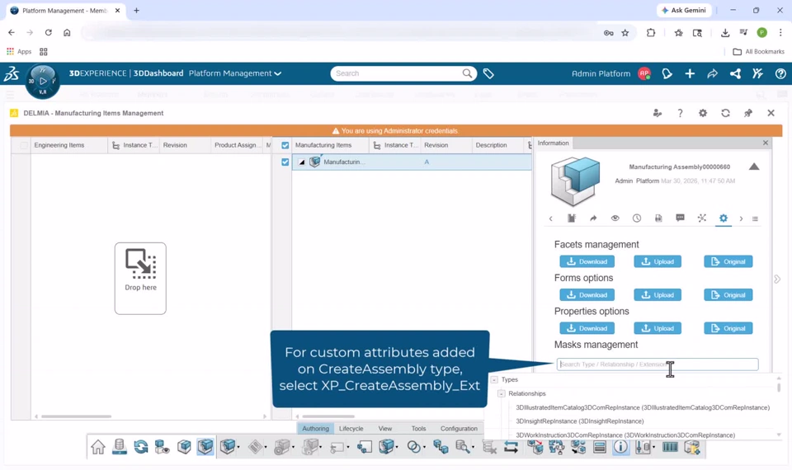The image size is (792, 470).
Task: Toggle the Engineering Items header checkbox
Action: coord(24,145)
